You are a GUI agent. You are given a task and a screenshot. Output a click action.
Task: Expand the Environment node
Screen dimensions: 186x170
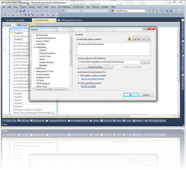coord(34,35)
